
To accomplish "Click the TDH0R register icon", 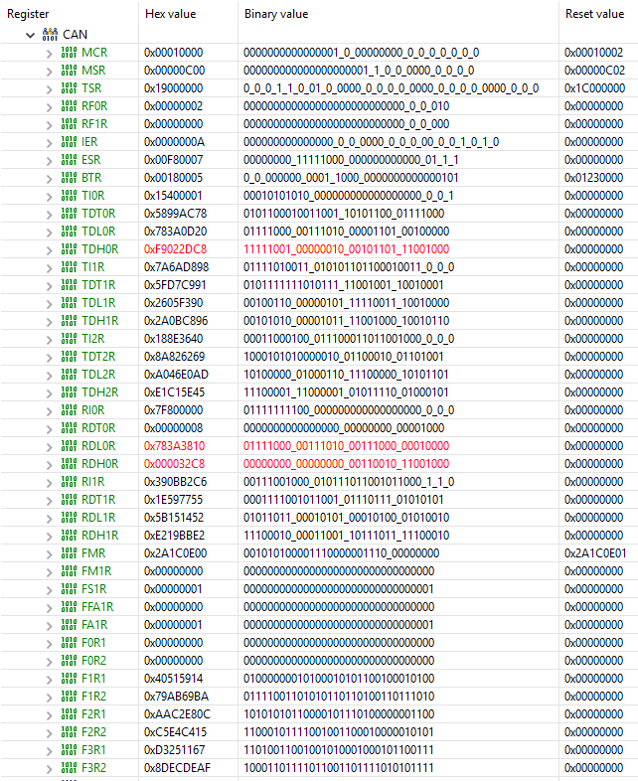I will (69, 249).
